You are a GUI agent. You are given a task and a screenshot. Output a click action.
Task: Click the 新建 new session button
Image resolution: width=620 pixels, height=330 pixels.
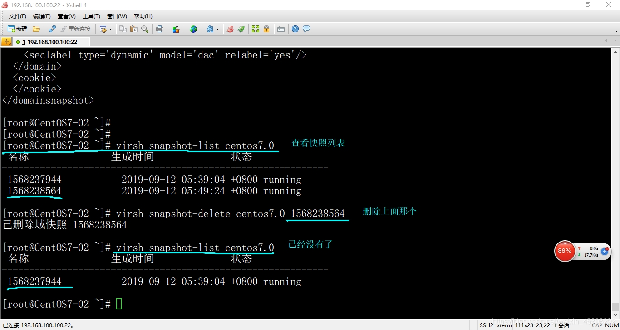click(x=17, y=29)
